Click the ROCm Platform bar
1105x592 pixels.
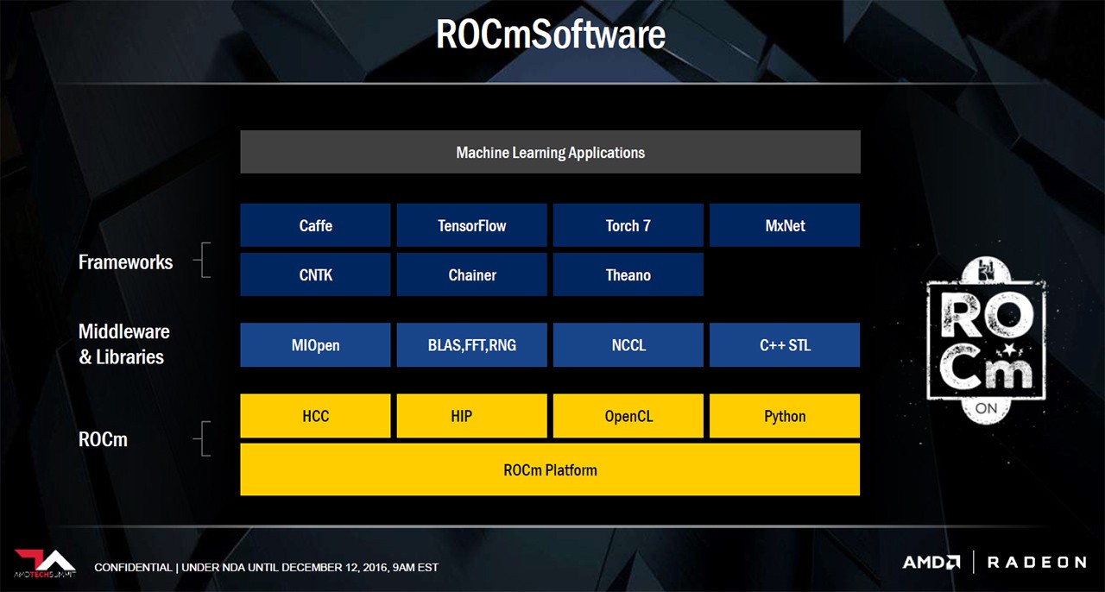(x=550, y=469)
